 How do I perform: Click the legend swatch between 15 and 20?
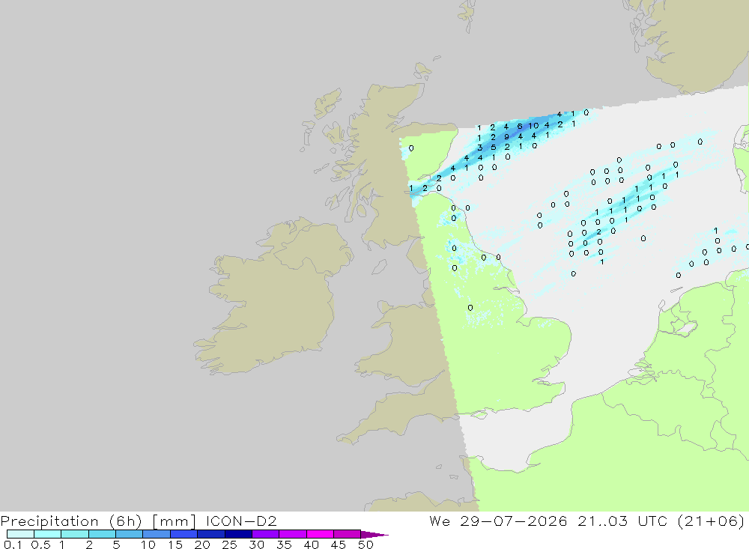[x=184, y=534]
